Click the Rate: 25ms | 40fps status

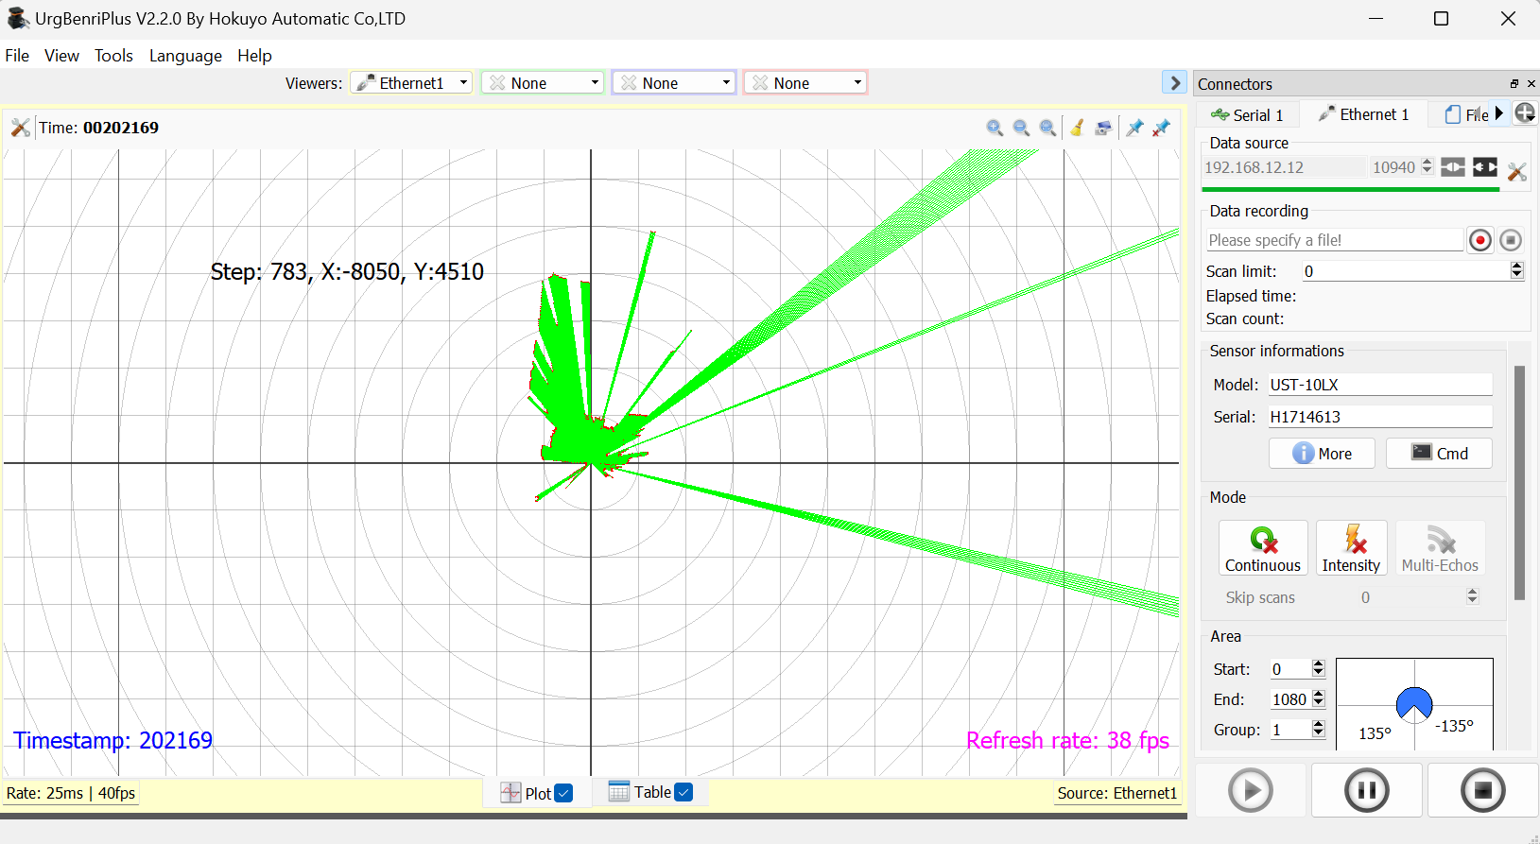tap(71, 793)
